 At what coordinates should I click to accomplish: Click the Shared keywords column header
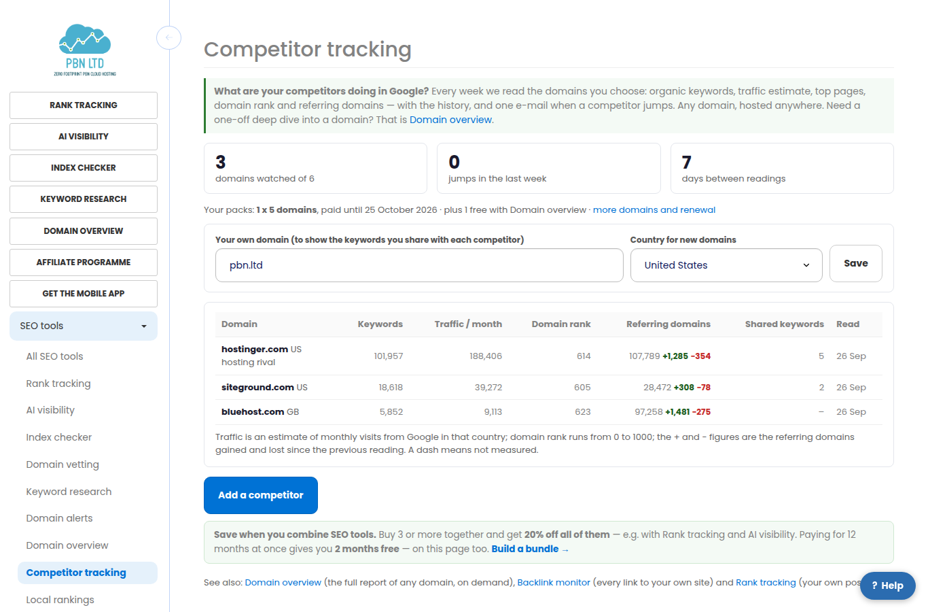(x=784, y=324)
